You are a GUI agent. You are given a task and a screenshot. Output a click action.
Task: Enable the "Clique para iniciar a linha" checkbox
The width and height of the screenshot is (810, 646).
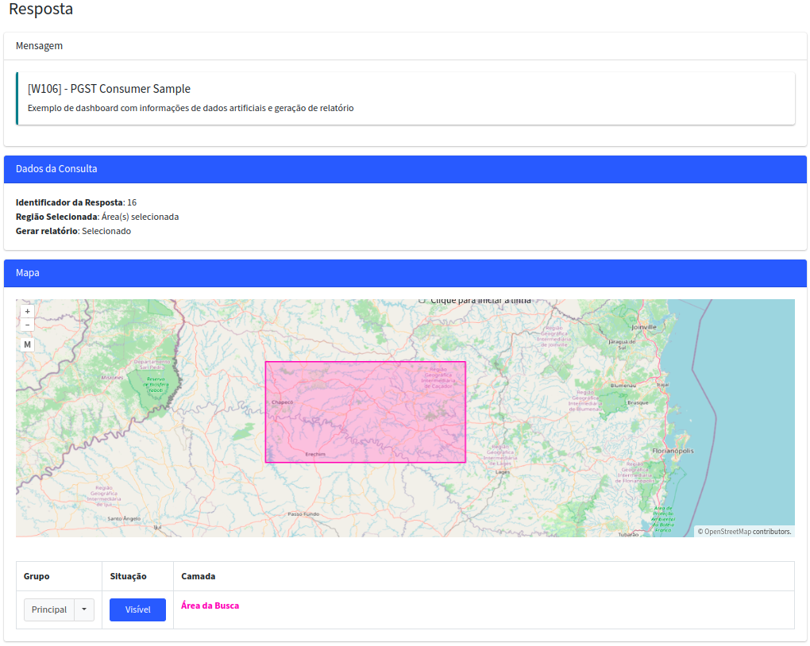422,299
